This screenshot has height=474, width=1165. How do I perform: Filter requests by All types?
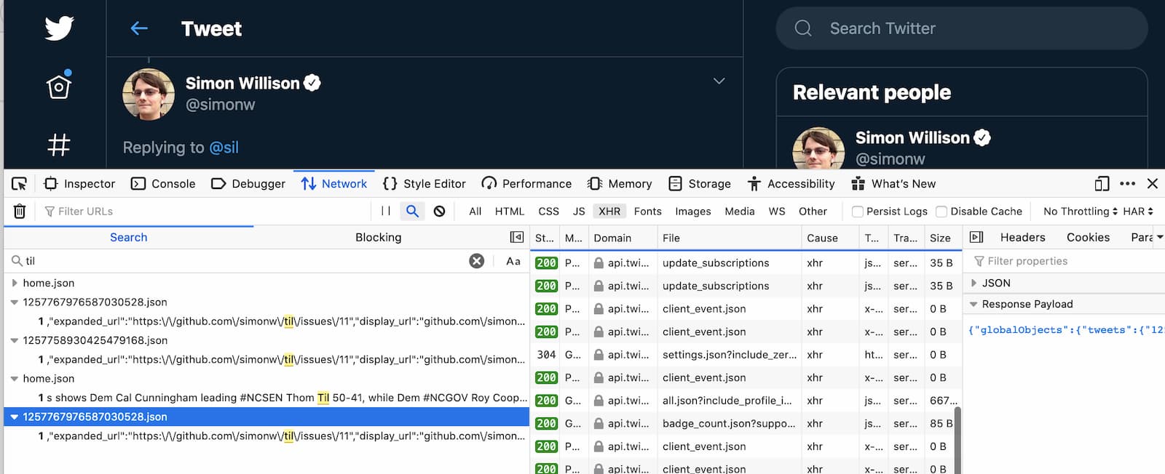(475, 212)
